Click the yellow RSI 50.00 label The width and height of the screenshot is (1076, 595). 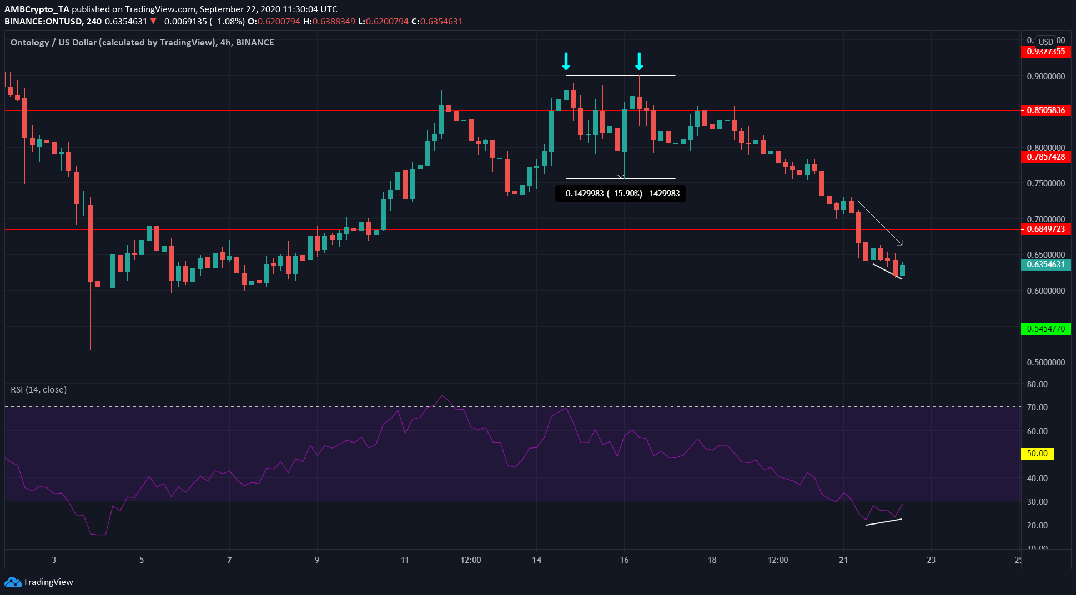(x=1037, y=454)
